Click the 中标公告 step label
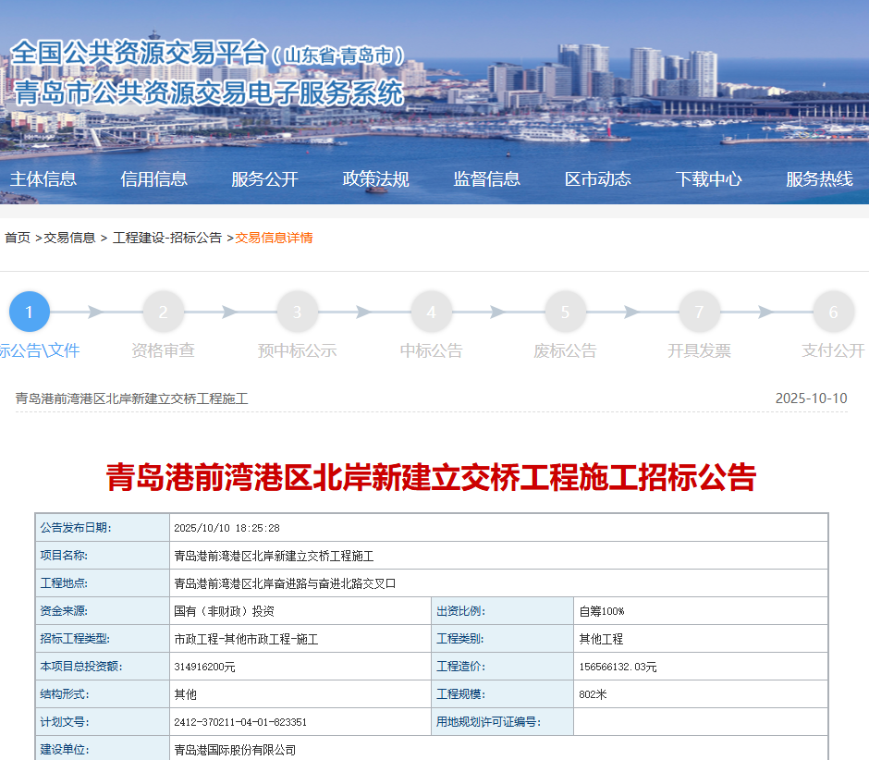 point(432,351)
